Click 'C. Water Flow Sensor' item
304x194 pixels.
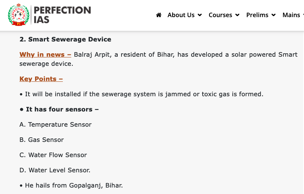[53, 155]
